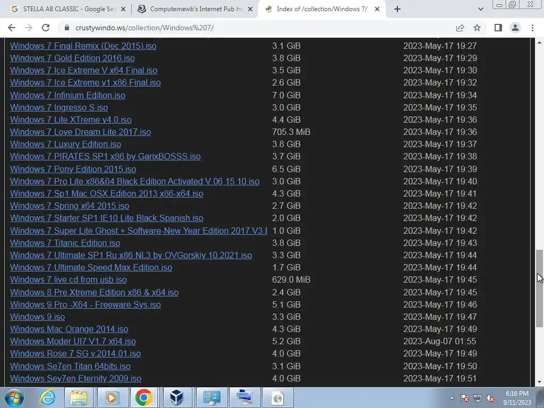The height and width of the screenshot is (408, 544).
Task: Open Windows 7 Ice Extreme V x64 Final.iso
Action: coord(83,70)
